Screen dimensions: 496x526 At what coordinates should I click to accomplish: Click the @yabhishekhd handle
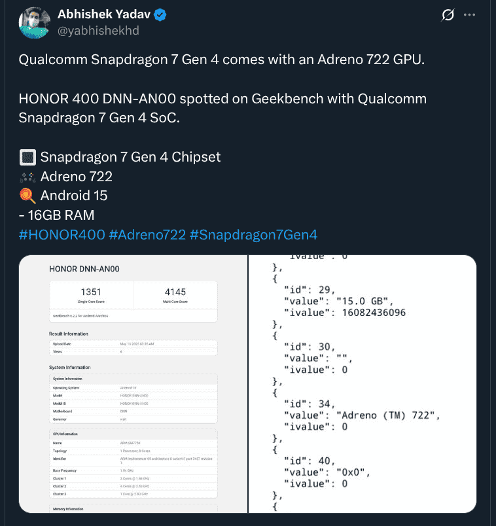coord(98,31)
